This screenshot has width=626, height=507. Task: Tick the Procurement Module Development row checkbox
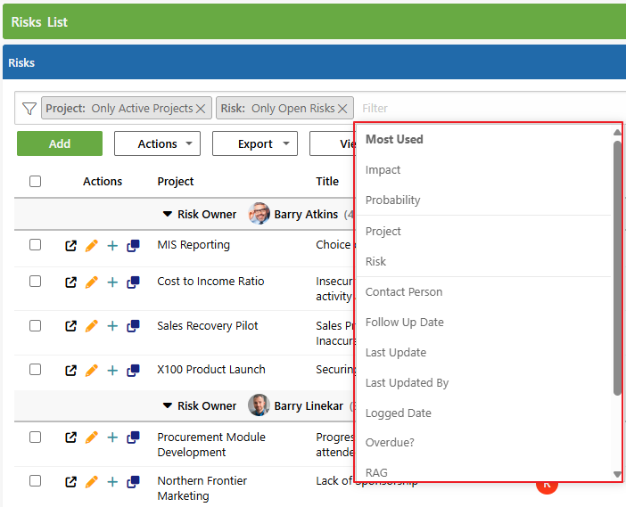[35, 437]
